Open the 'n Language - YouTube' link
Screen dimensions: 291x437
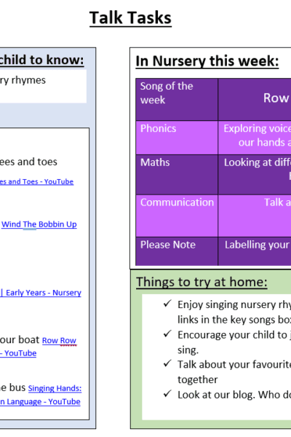pos(40,401)
